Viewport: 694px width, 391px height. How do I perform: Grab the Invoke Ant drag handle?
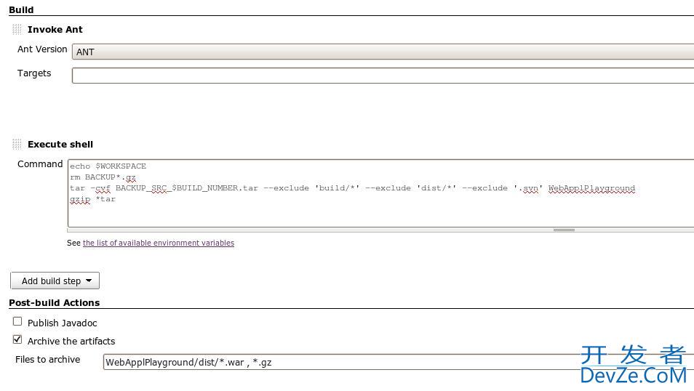(17, 30)
